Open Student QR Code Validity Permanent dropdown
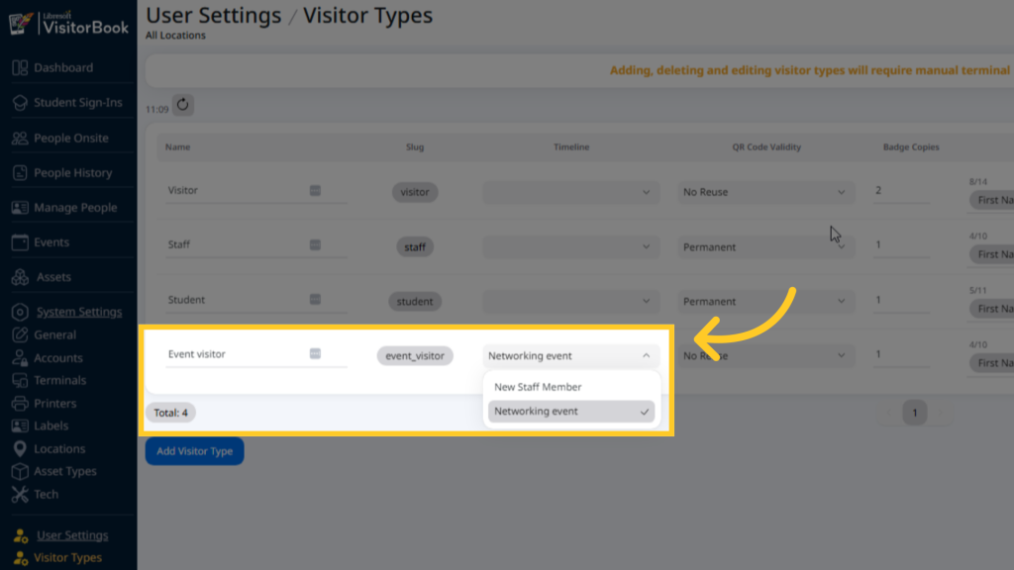 tap(765, 301)
